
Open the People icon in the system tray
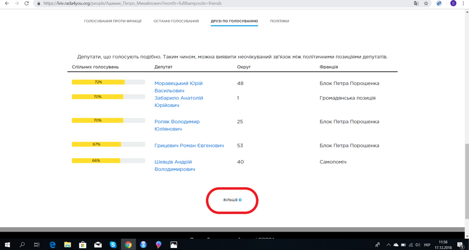(x=378, y=245)
